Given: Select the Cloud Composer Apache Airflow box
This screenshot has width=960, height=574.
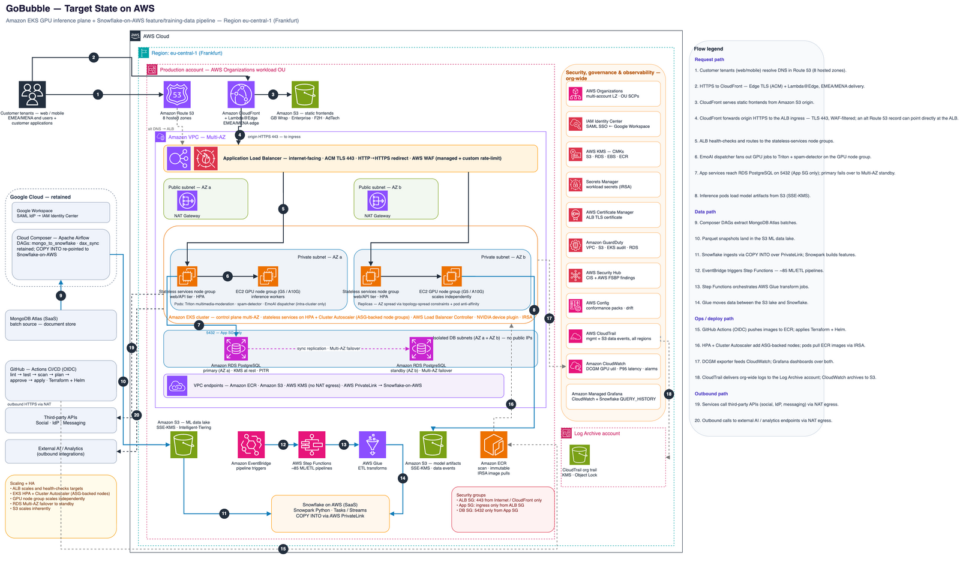Looking at the screenshot, I should [x=61, y=254].
